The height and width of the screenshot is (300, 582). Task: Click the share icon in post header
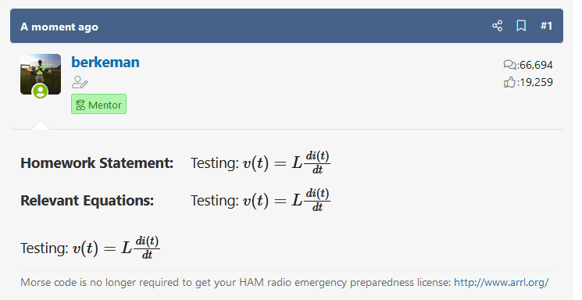(497, 26)
